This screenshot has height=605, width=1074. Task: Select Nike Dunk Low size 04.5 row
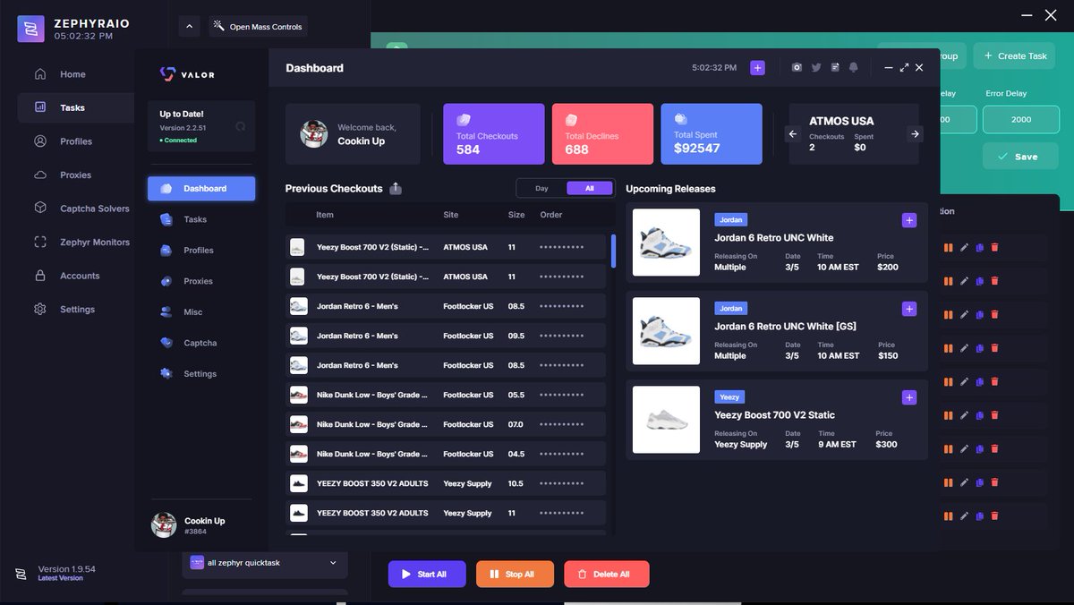click(x=446, y=454)
